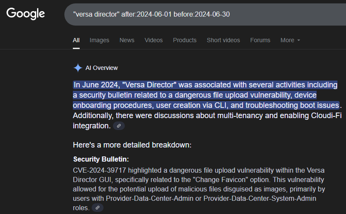The width and height of the screenshot is (346, 214).
Task: Open source link icon after "Cloudi-Fi integration"
Action: [x=119, y=126]
